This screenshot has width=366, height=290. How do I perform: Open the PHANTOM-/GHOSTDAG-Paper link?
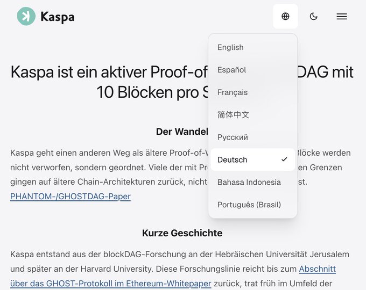tap(71, 197)
